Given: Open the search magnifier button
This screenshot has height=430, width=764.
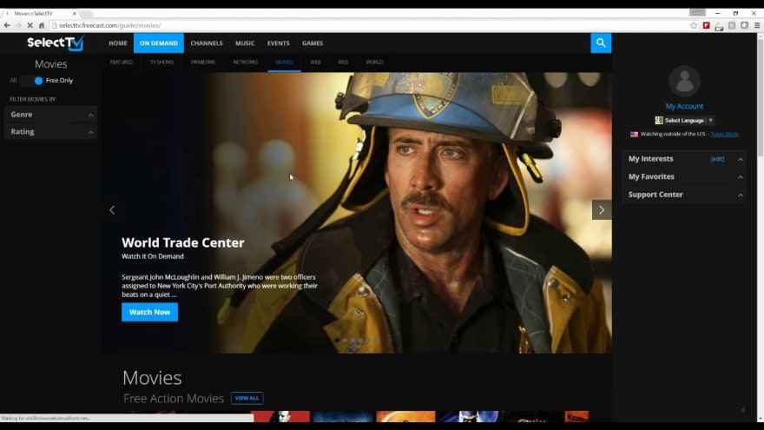Looking at the screenshot, I should (x=601, y=43).
